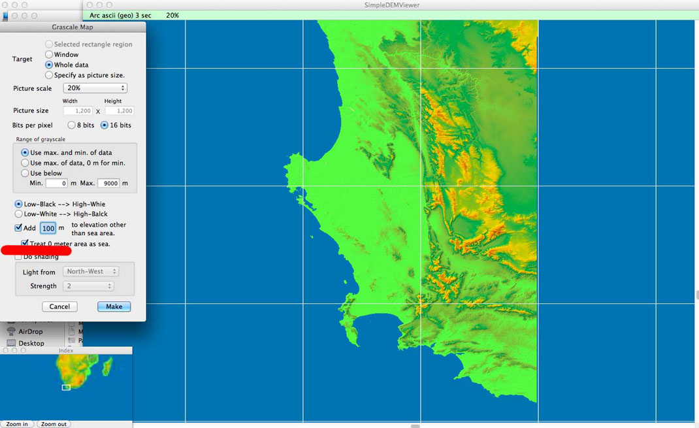Click the Make button
The image size is (699, 428).
click(x=114, y=306)
